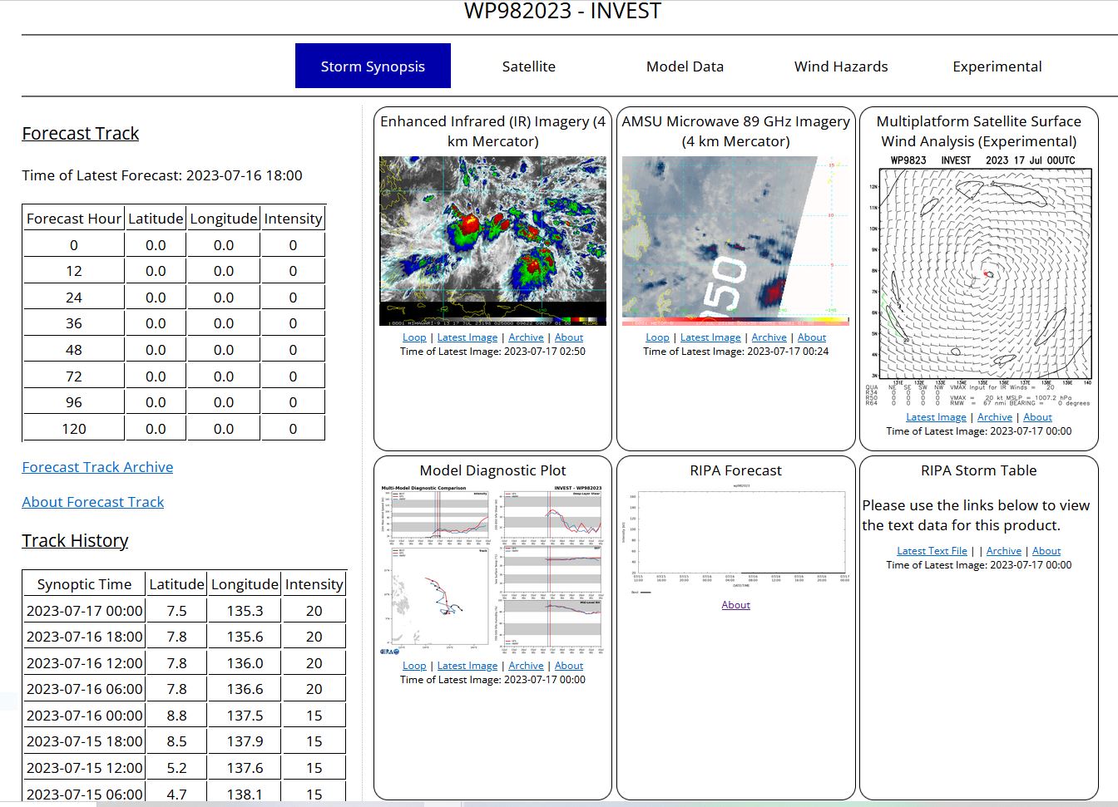Open the Storm Synopsis tab
Viewport: 1118px width, 807px height.
coord(373,66)
